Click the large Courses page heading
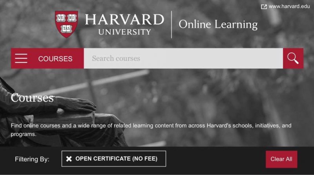Viewport: 314px width, 175px height. (x=32, y=98)
